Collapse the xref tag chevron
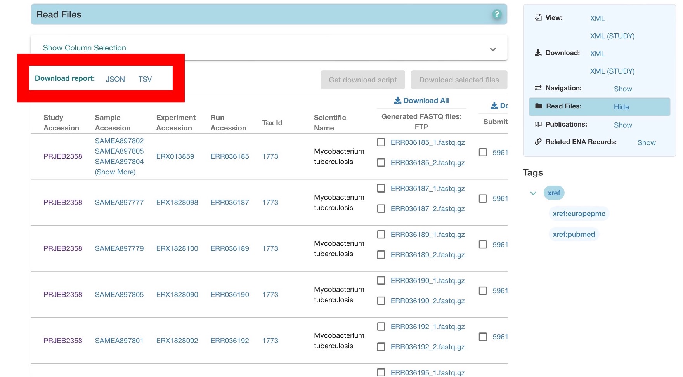This screenshot has width=683, height=377. pyautogui.click(x=533, y=193)
